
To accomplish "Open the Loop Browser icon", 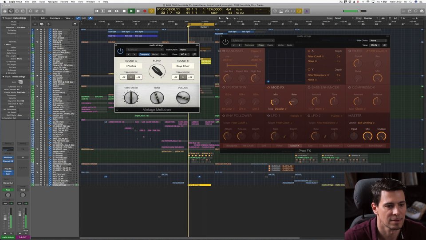I will tap(416, 11).
